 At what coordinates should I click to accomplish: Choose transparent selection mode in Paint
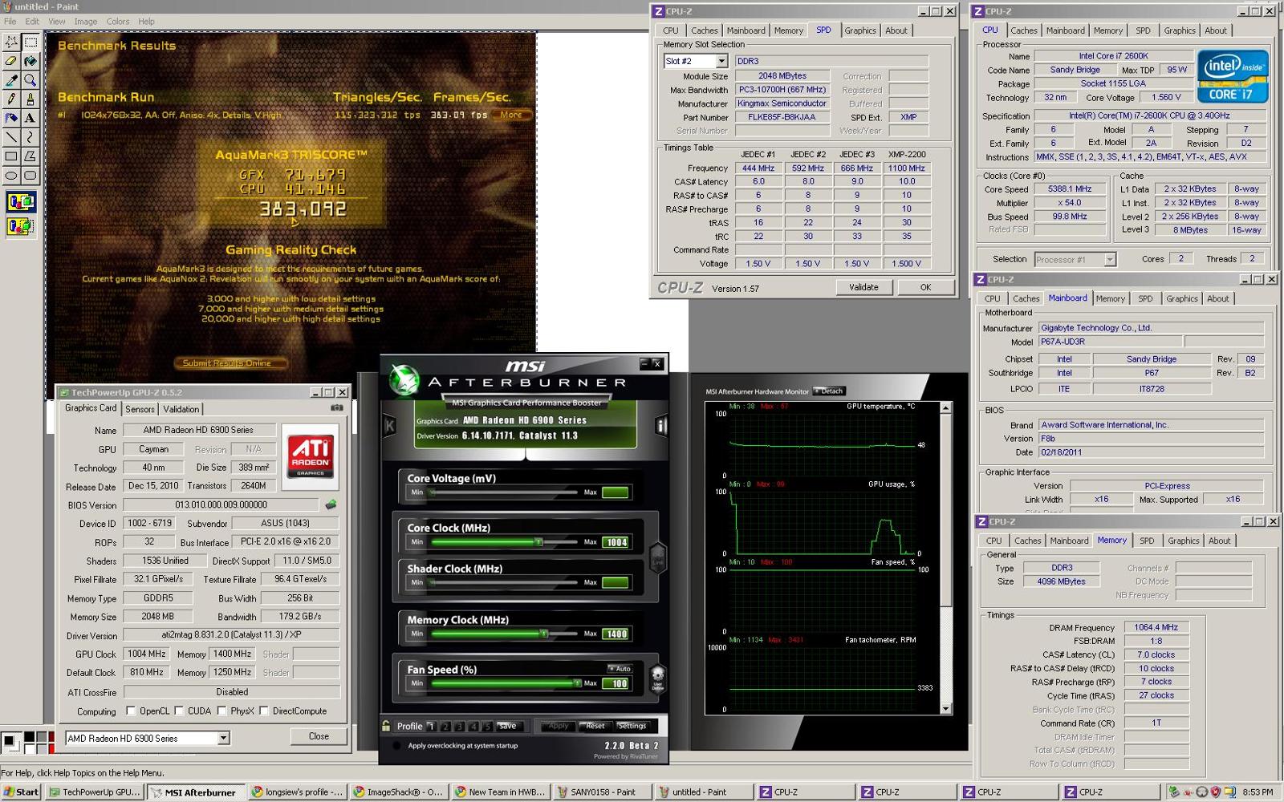pos(21,227)
